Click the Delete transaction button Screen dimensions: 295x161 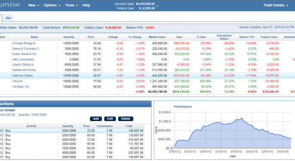tap(125, 118)
